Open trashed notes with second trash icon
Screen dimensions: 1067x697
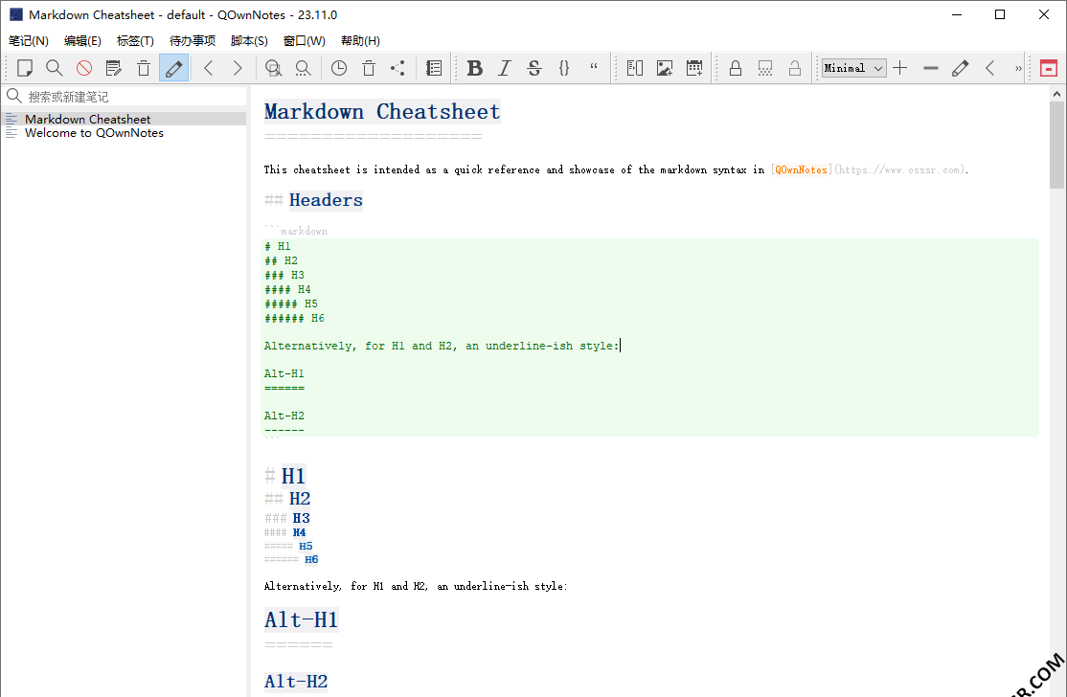click(369, 68)
